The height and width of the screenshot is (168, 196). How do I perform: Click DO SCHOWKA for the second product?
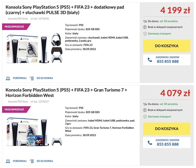tap(45, 161)
